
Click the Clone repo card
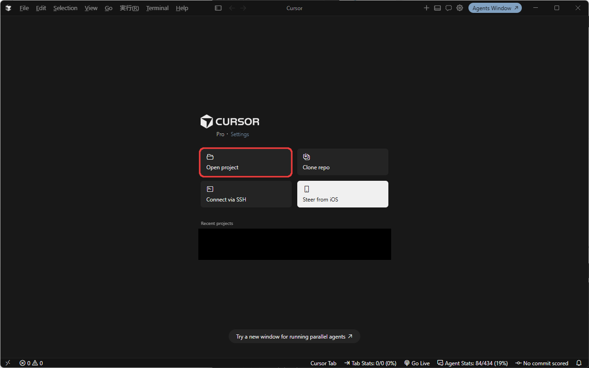click(343, 162)
